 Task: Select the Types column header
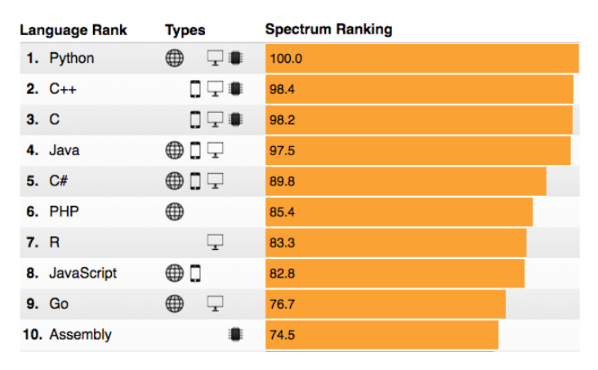coord(185,30)
